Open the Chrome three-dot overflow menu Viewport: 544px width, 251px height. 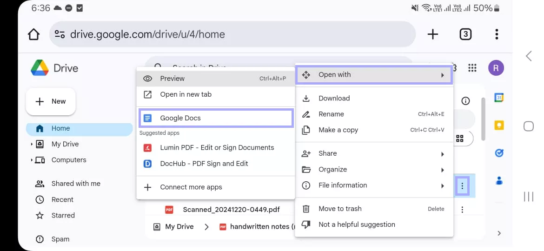(x=497, y=34)
